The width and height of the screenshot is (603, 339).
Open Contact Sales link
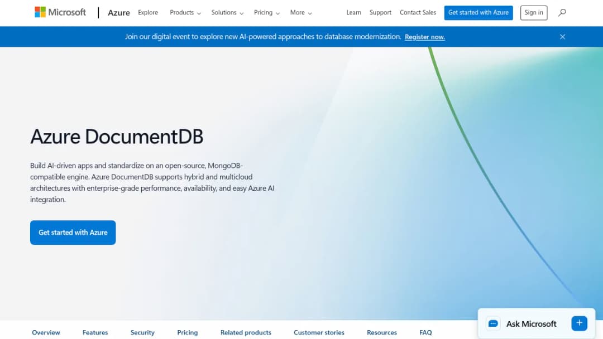pyautogui.click(x=418, y=13)
